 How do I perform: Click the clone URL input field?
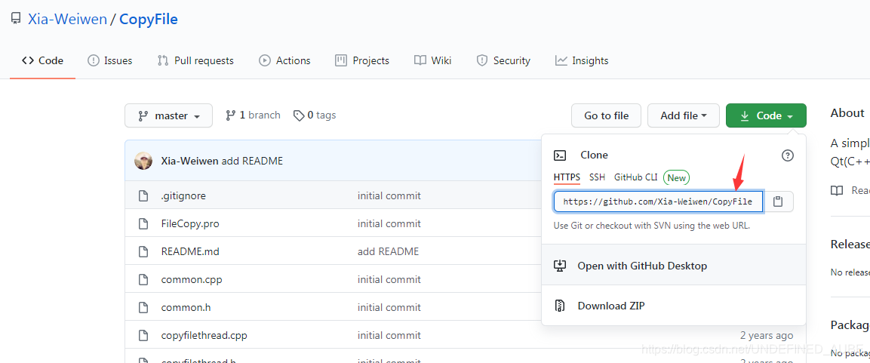point(659,201)
